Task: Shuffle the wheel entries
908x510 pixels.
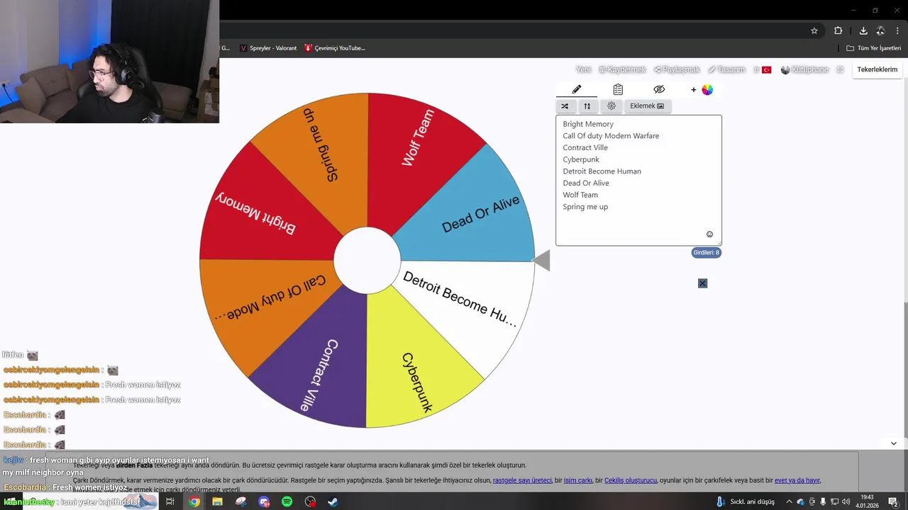Action: point(565,106)
